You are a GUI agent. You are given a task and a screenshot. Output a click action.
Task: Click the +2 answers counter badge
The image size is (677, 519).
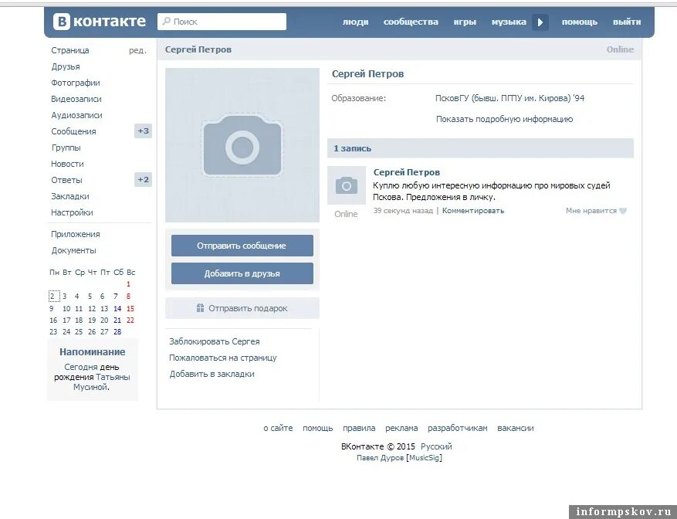click(143, 180)
